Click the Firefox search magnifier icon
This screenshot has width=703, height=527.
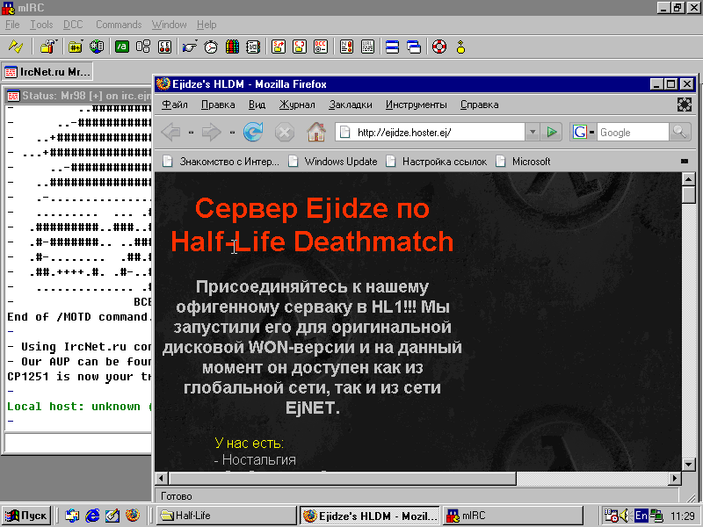679,133
